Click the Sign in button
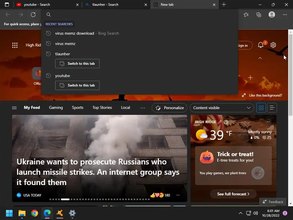This screenshot has width=293, height=220. tap(245, 46)
